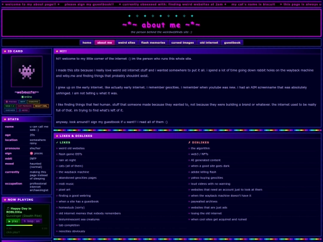Viewport: 323px width, 242px height.
Task: Click the CHAOTIC badge
Action: click(x=33, y=102)
